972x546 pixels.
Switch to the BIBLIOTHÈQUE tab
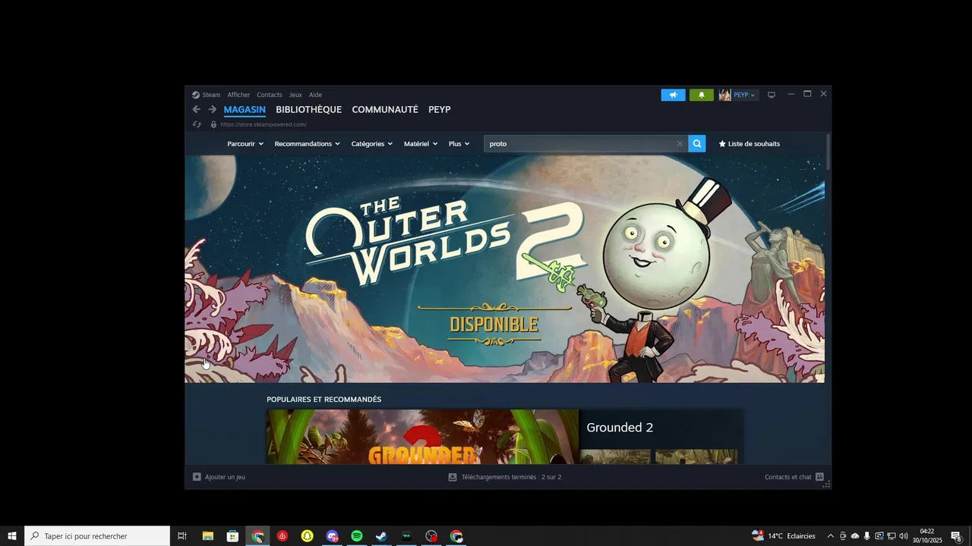click(x=309, y=109)
